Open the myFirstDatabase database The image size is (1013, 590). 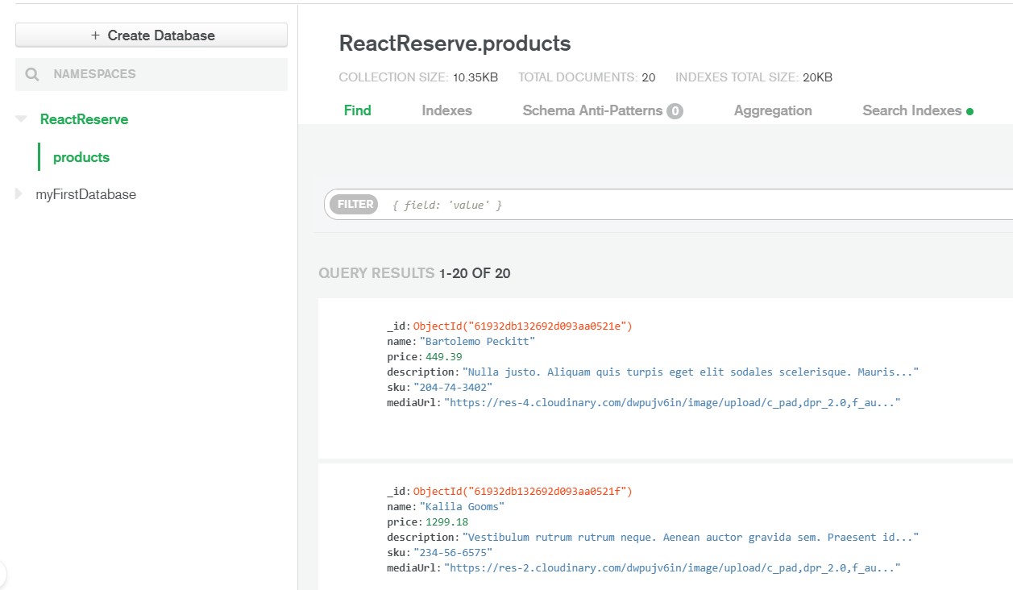(86, 194)
